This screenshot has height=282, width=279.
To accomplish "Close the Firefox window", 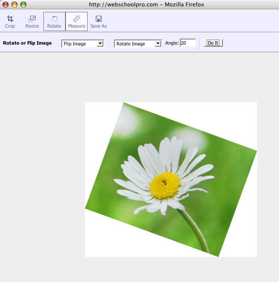I will (x=6, y=5).
